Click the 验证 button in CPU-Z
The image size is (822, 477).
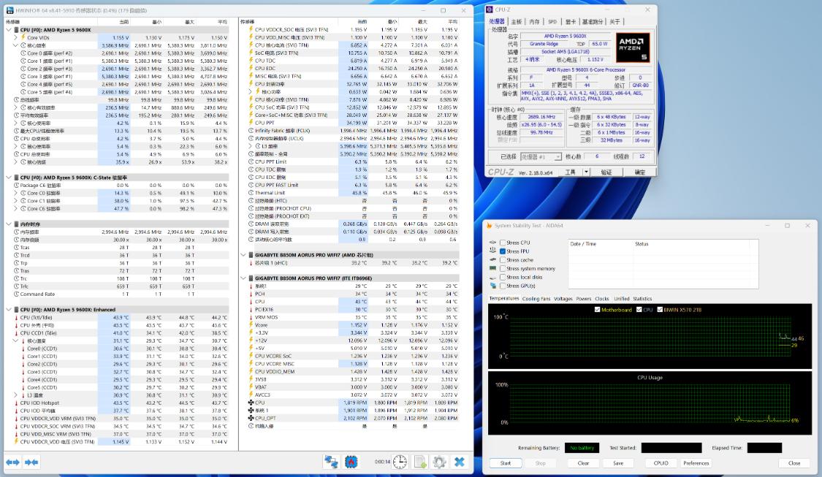608,170
